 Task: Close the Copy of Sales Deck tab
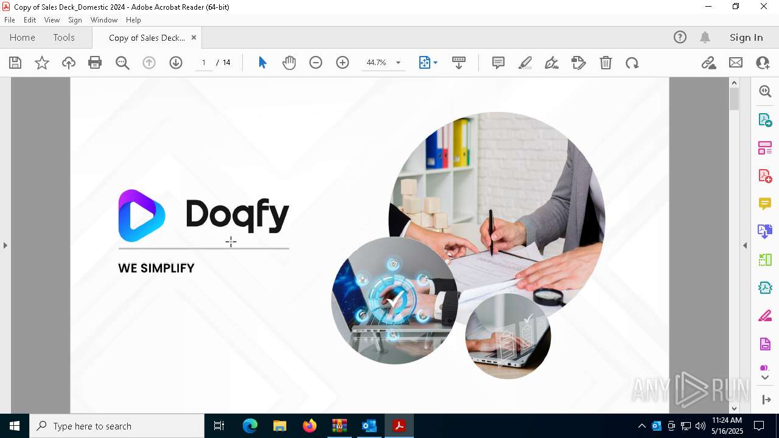[194, 37]
